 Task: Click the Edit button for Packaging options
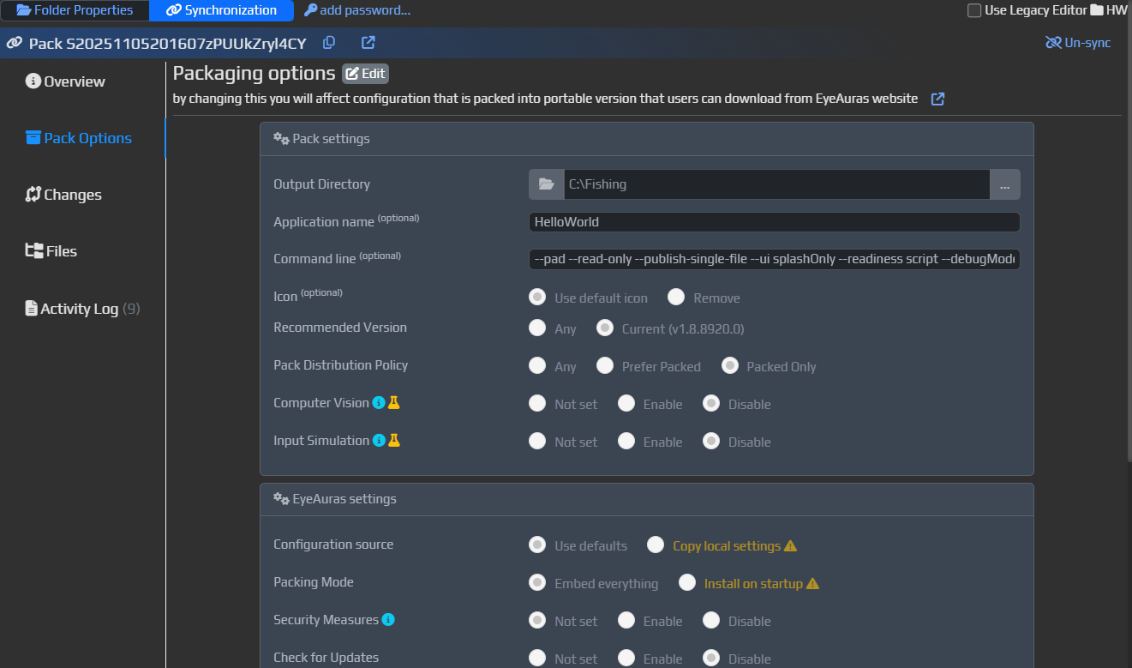[365, 74]
